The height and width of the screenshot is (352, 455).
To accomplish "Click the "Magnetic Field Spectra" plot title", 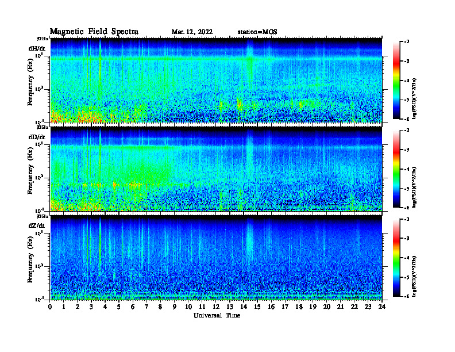I will (94, 32).
